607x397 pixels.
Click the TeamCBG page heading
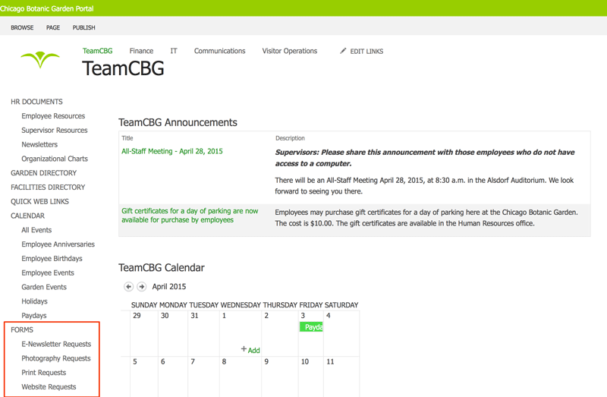123,68
